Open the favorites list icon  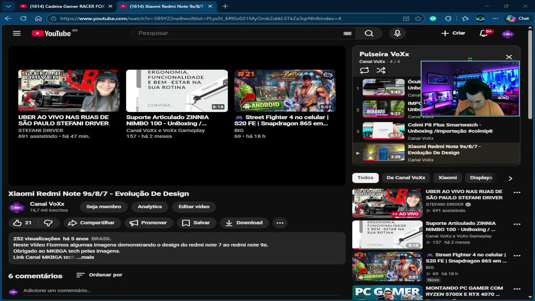[x=465, y=18]
